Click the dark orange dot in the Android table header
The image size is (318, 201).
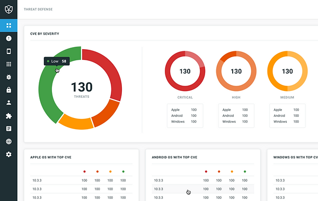click(219, 171)
